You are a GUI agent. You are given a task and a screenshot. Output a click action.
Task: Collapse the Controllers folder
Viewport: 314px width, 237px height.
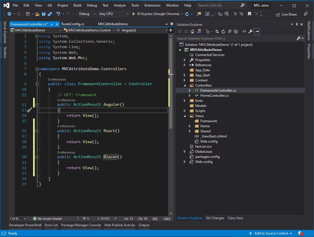(184, 85)
